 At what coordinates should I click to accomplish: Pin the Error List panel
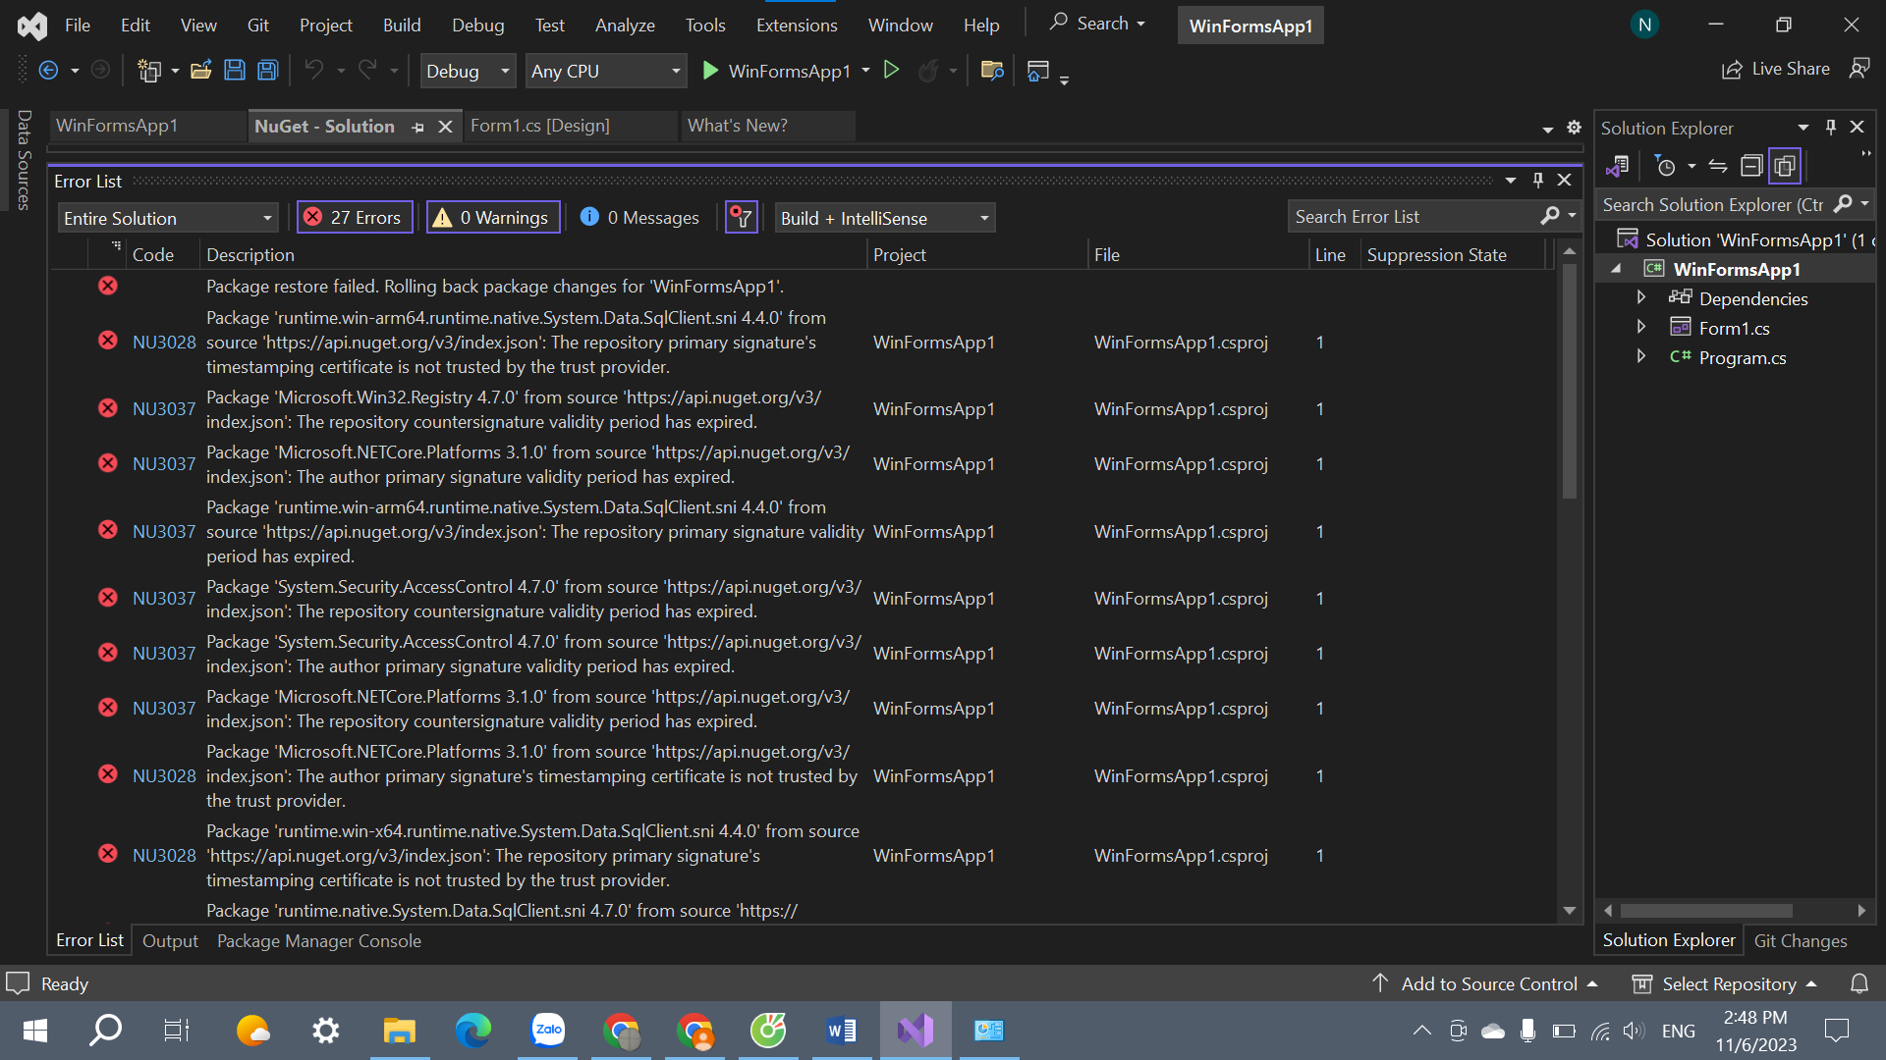1537,181
